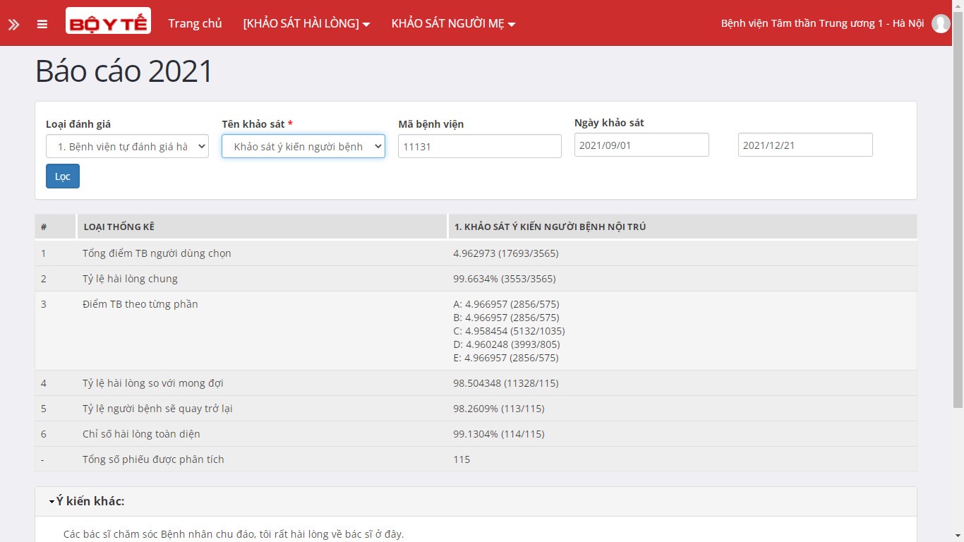Go to Trang chủ
Viewport: 964px width, 542px height.
point(195,23)
